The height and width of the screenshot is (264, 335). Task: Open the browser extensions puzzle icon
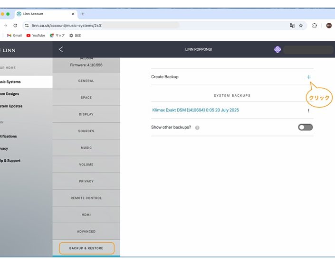[x=314, y=26]
